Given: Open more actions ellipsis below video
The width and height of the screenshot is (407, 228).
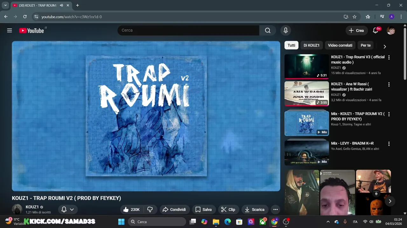Looking at the screenshot, I should click(275, 209).
